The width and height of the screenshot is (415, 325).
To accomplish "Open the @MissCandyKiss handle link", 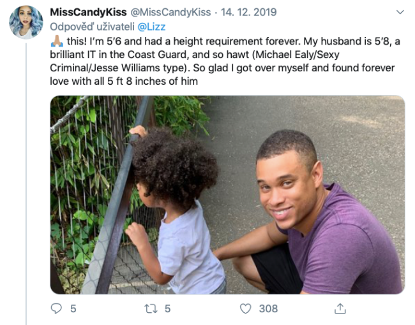I will point(170,12).
